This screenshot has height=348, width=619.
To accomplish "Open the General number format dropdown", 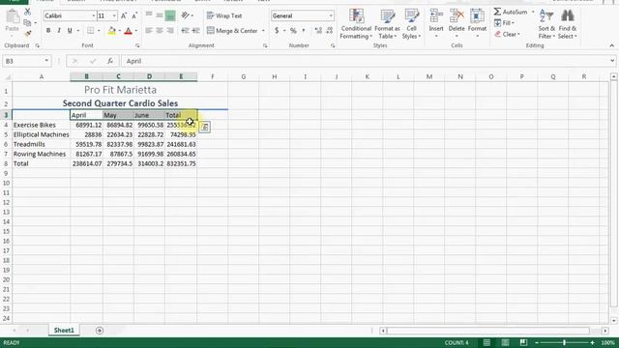I will pos(331,15).
